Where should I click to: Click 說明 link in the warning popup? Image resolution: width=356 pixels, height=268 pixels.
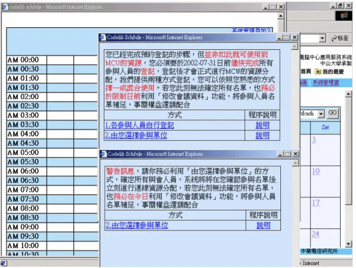click(x=263, y=225)
